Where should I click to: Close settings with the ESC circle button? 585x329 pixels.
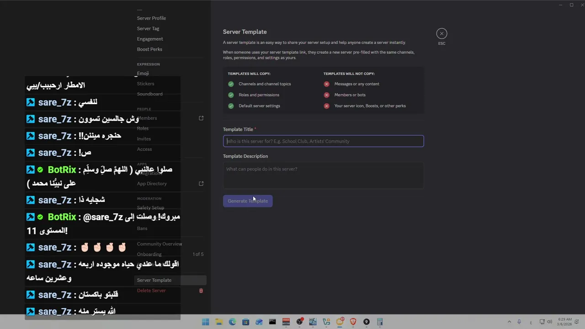441,33
